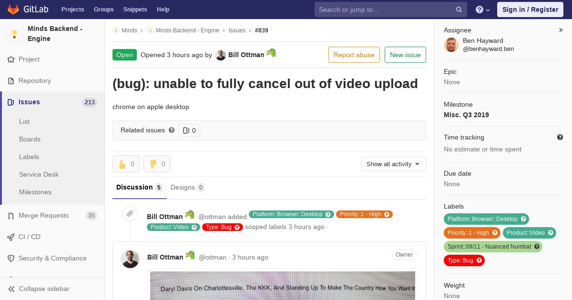Click help icon on sidebar Type::Bug label
This screenshot has width=572, height=300.
(x=480, y=260)
